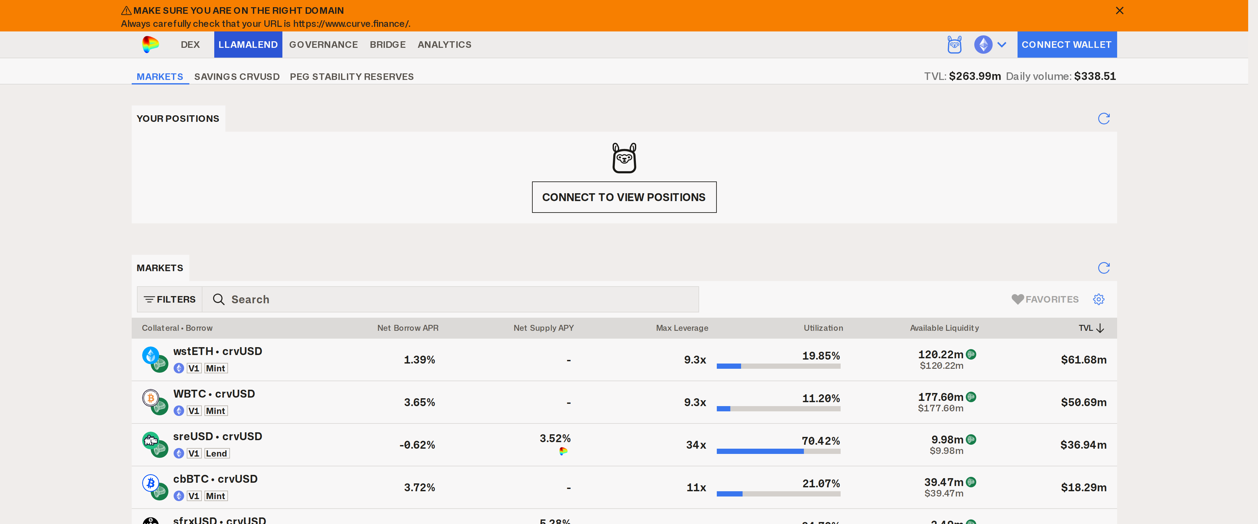Click the $61.68m TVL value
The image size is (1258, 524).
pyautogui.click(x=1083, y=360)
